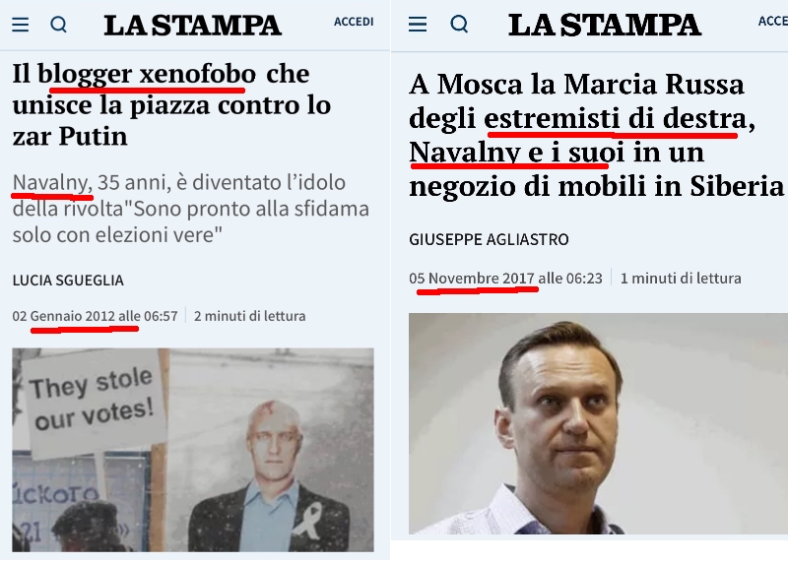Click the date 02 Gennaio 2012

[95, 316]
